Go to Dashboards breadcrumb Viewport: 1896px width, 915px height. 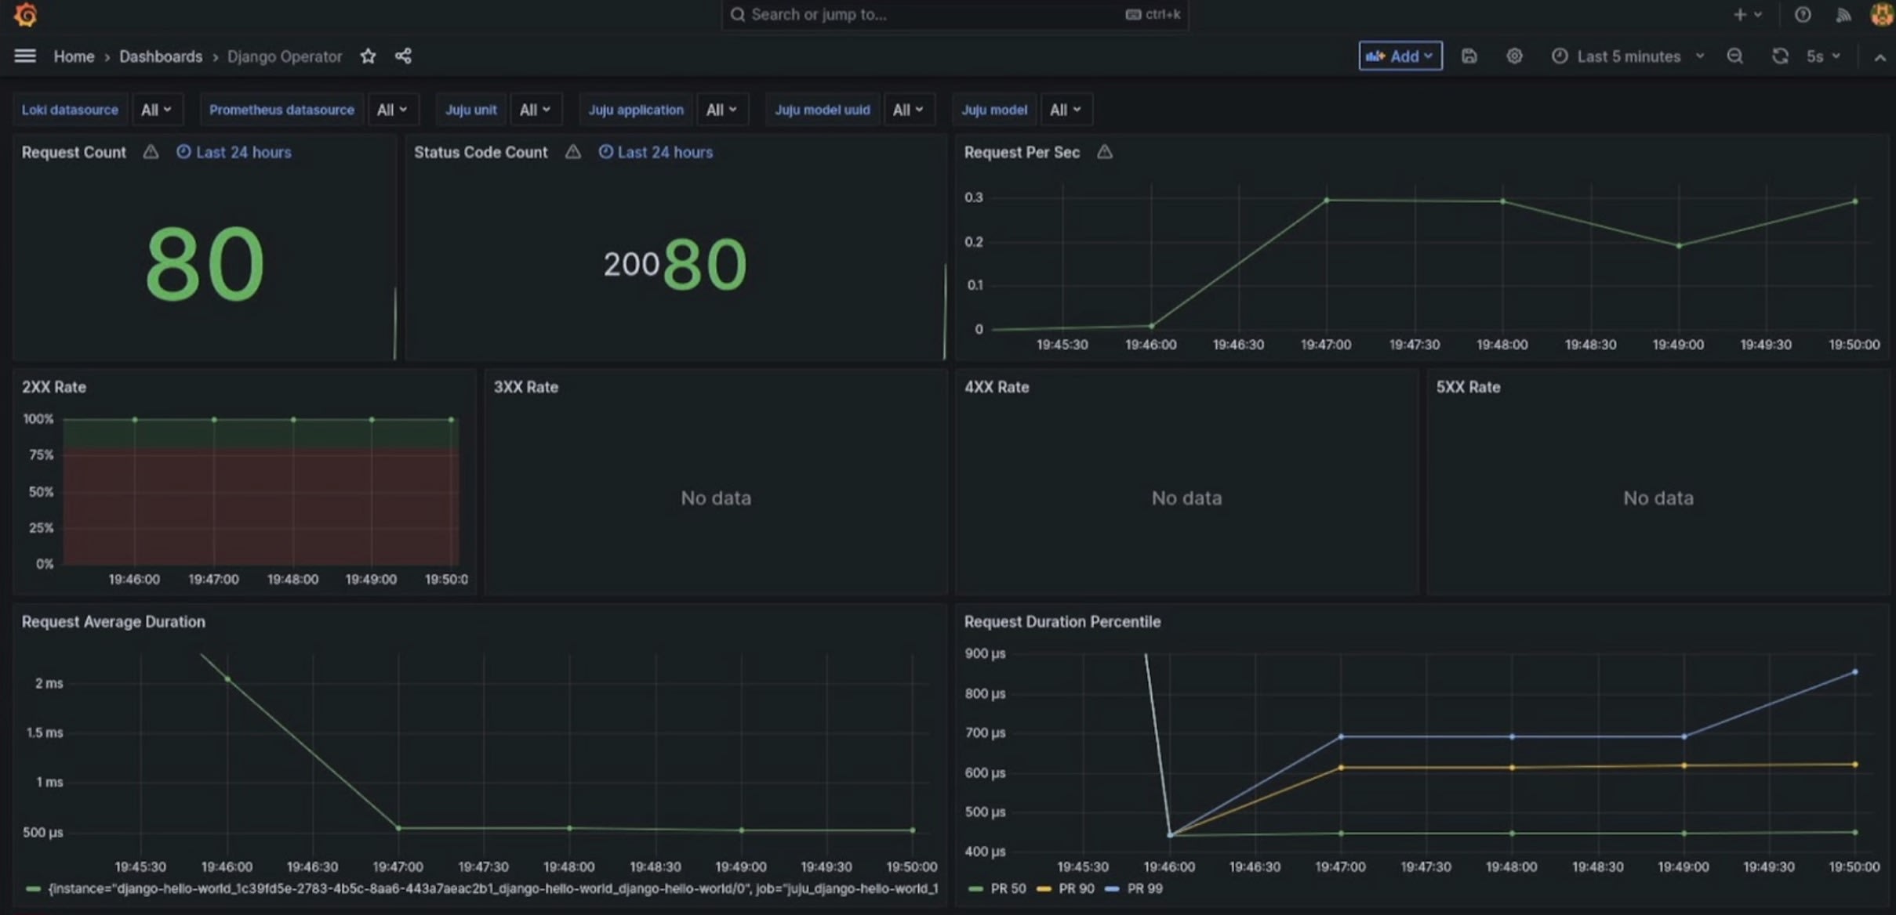coord(161,56)
